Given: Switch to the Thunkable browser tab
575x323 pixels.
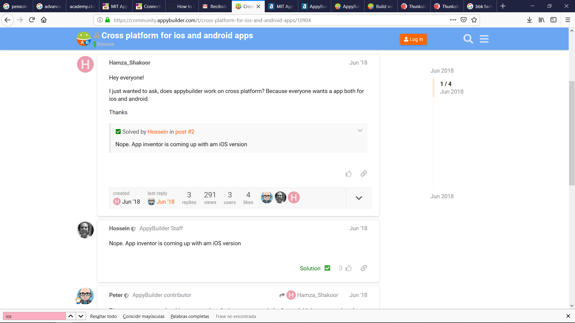Looking at the screenshot, I should [x=414, y=6].
